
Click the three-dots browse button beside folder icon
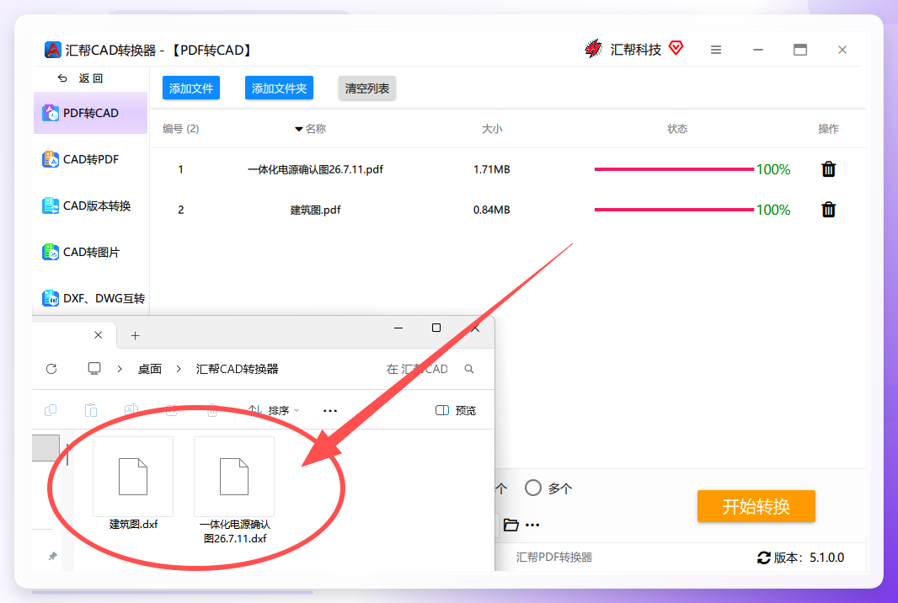pyautogui.click(x=532, y=525)
